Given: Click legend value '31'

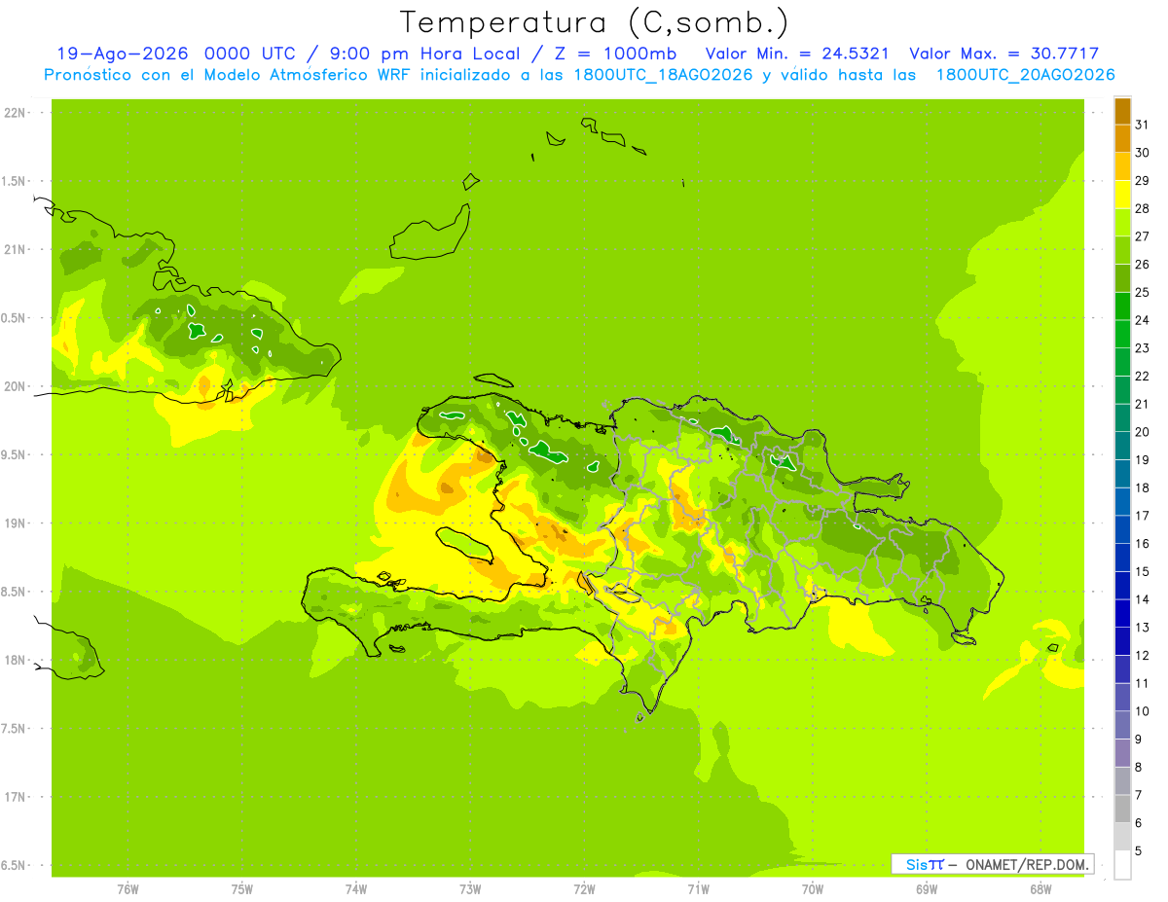Looking at the screenshot, I should tap(1142, 124).
